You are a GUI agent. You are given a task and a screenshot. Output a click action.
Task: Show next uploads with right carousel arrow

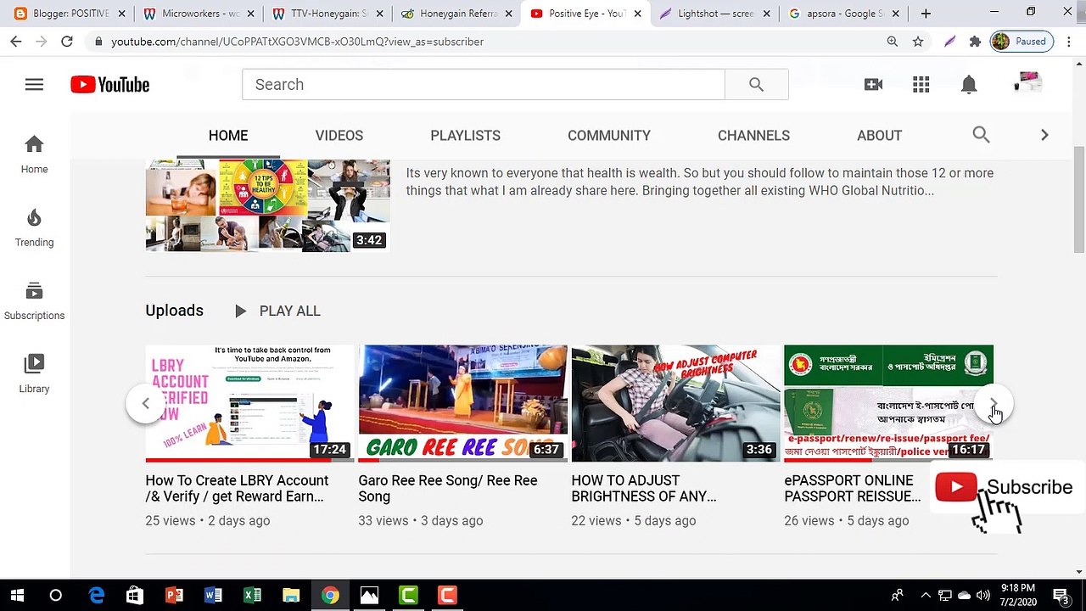point(994,403)
